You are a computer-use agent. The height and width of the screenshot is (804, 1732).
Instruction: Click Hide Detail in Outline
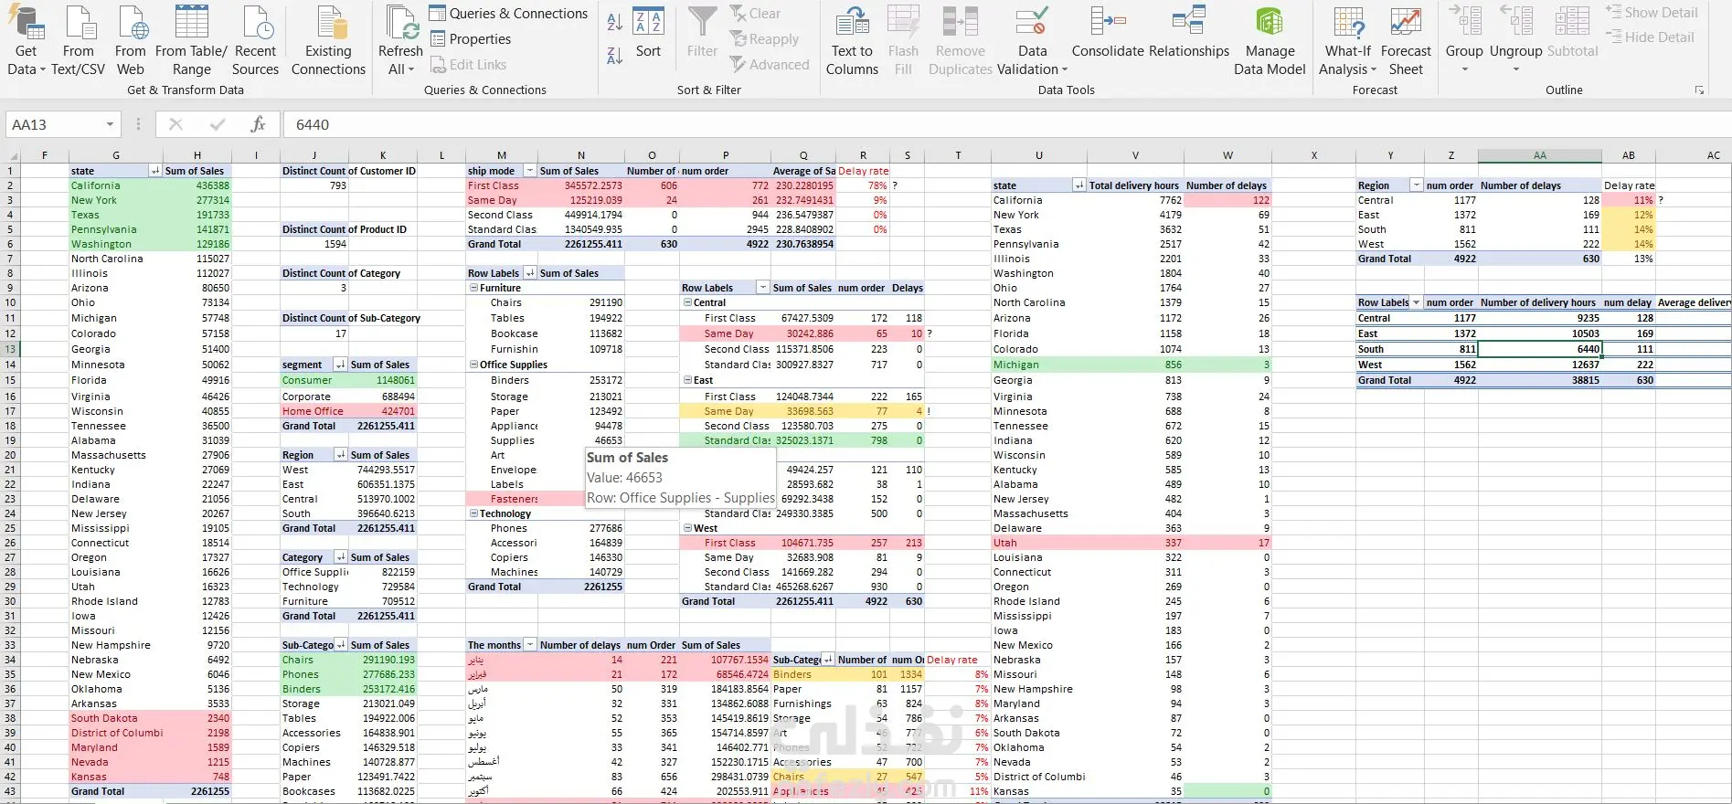coord(1650,37)
